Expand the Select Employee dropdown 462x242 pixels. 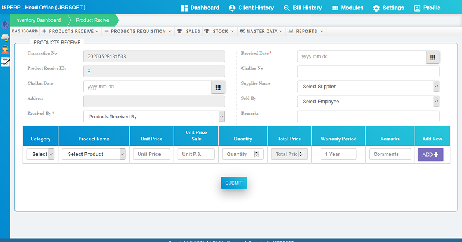coord(368,102)
